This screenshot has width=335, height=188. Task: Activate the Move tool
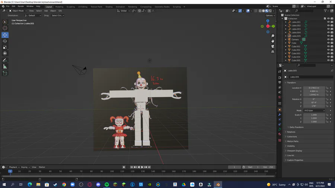click(x=5, y=35)
